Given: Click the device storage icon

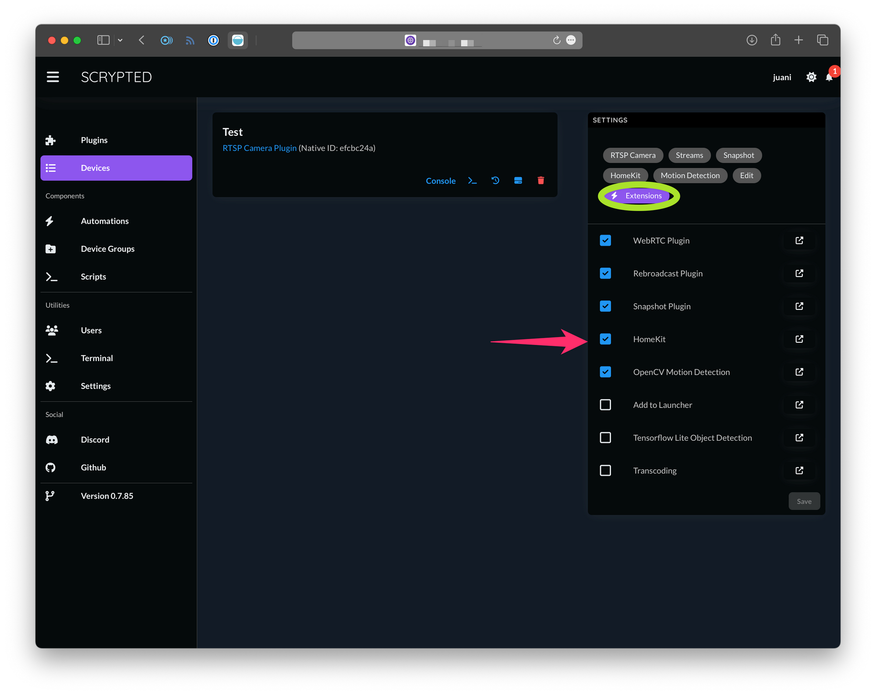Looking at the screenshot, I should point(518,180).
